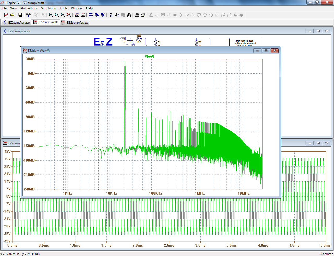Viewport: 334px width, 256px height.
Task: Click the Place Component gate icon
Action: (193, 15)
